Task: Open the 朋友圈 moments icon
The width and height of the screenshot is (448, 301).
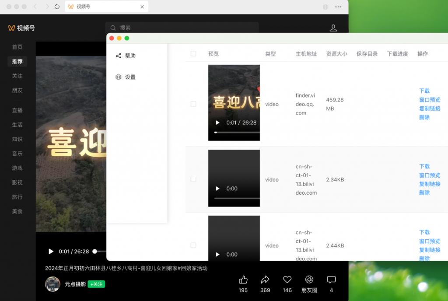Action: pyautogui.click(x=309, y=280)
